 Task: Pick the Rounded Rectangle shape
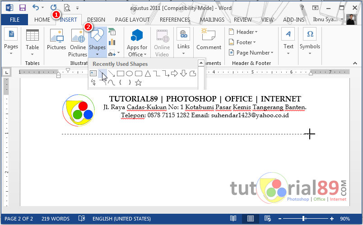click(139, 74)
